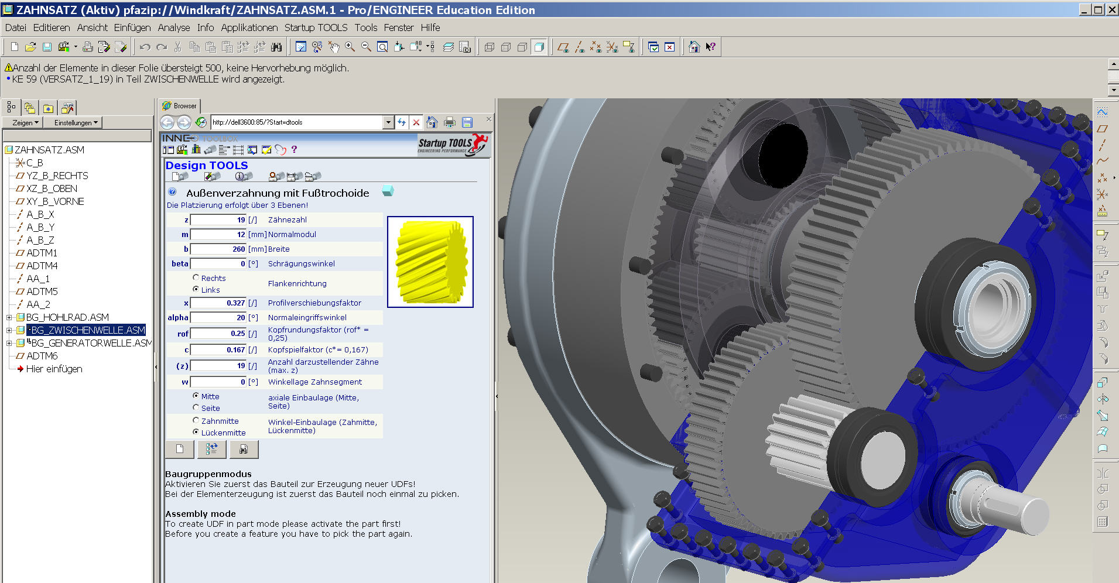Print the current model

[88, 47]
